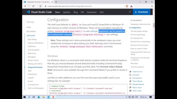Viewport: 177px width, 99px height.
Task: Click the Brave Rewards triangle icon
Action: coord(131,6)
